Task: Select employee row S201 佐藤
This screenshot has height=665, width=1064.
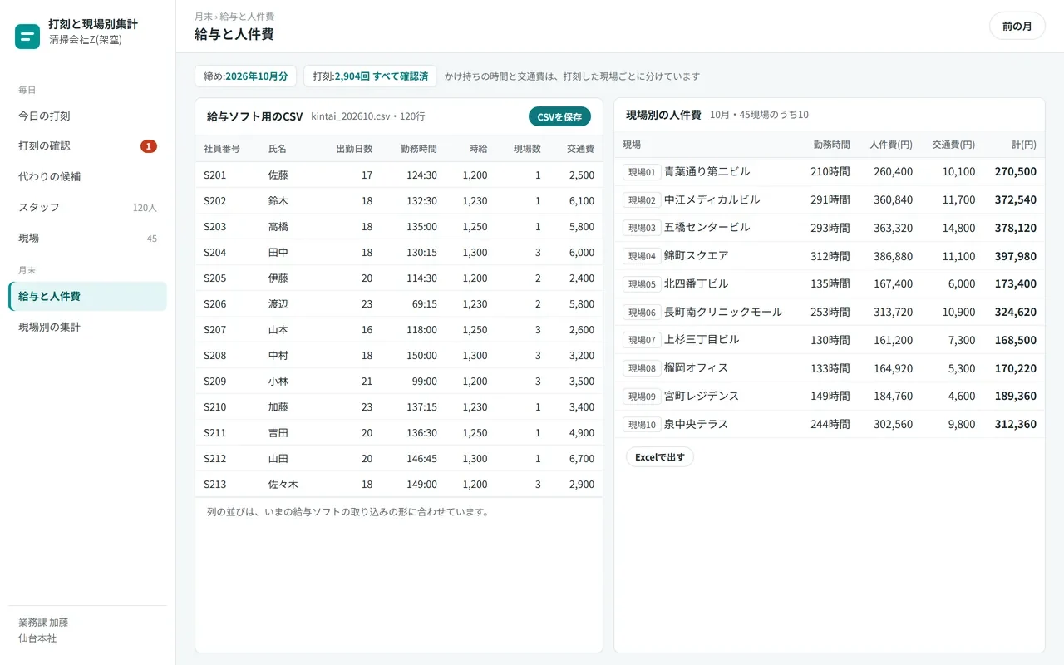Action: 399,175
